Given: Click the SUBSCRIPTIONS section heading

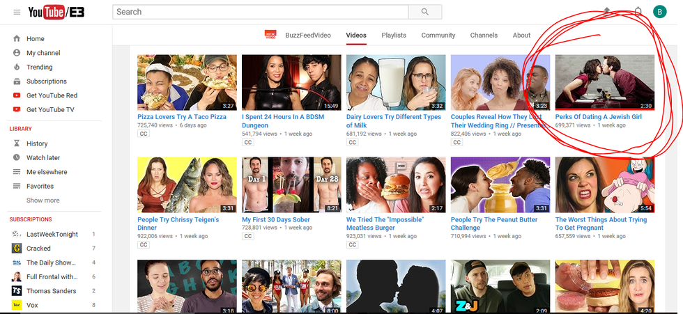Looking at the screenshot, I should (31, 219).
